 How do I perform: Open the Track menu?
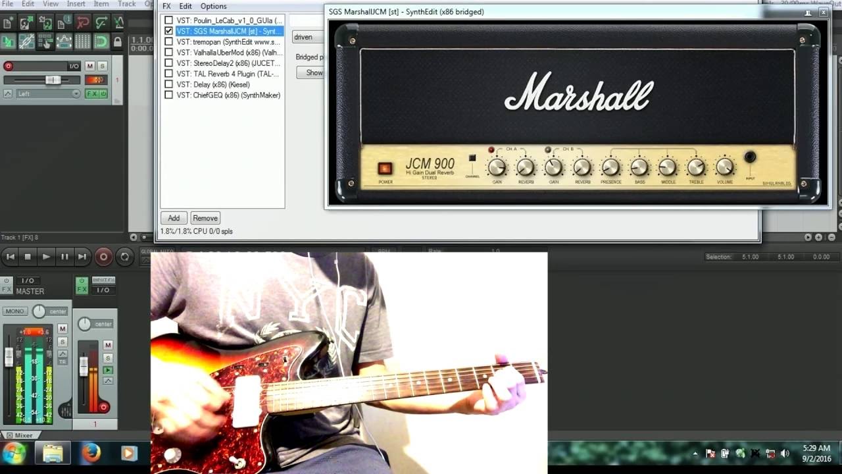tap(127, 4)
